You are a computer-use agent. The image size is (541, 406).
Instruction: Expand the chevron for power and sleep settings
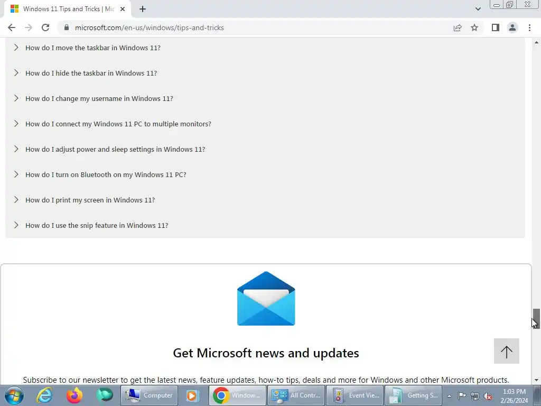[16, 149]
